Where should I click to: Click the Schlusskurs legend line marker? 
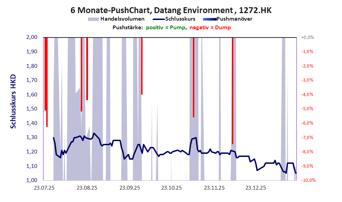158,19
